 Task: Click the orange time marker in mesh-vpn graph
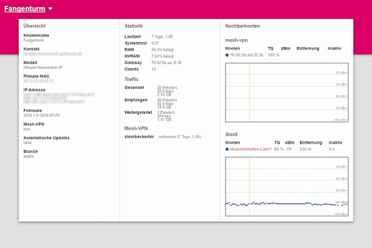click(x=250, y=93)
